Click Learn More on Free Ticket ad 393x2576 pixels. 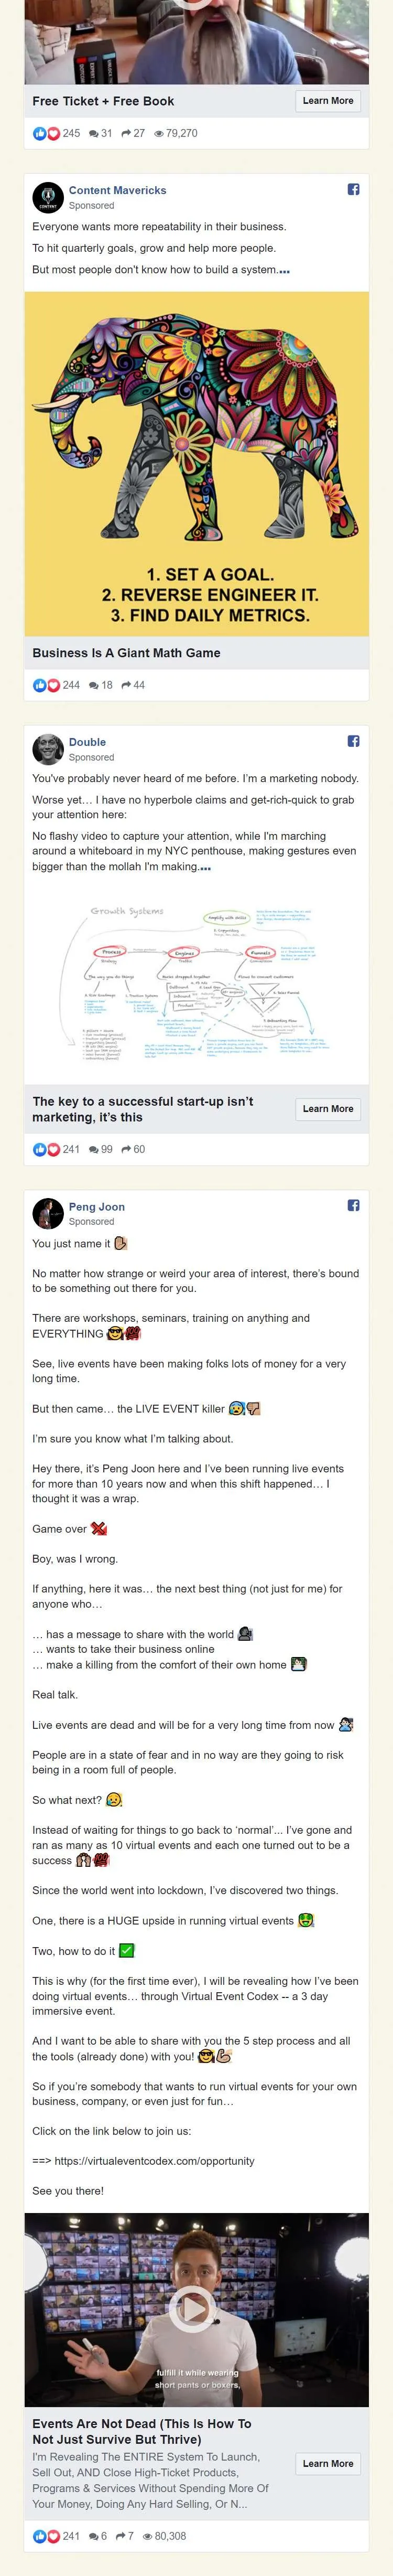coord(328,100)
